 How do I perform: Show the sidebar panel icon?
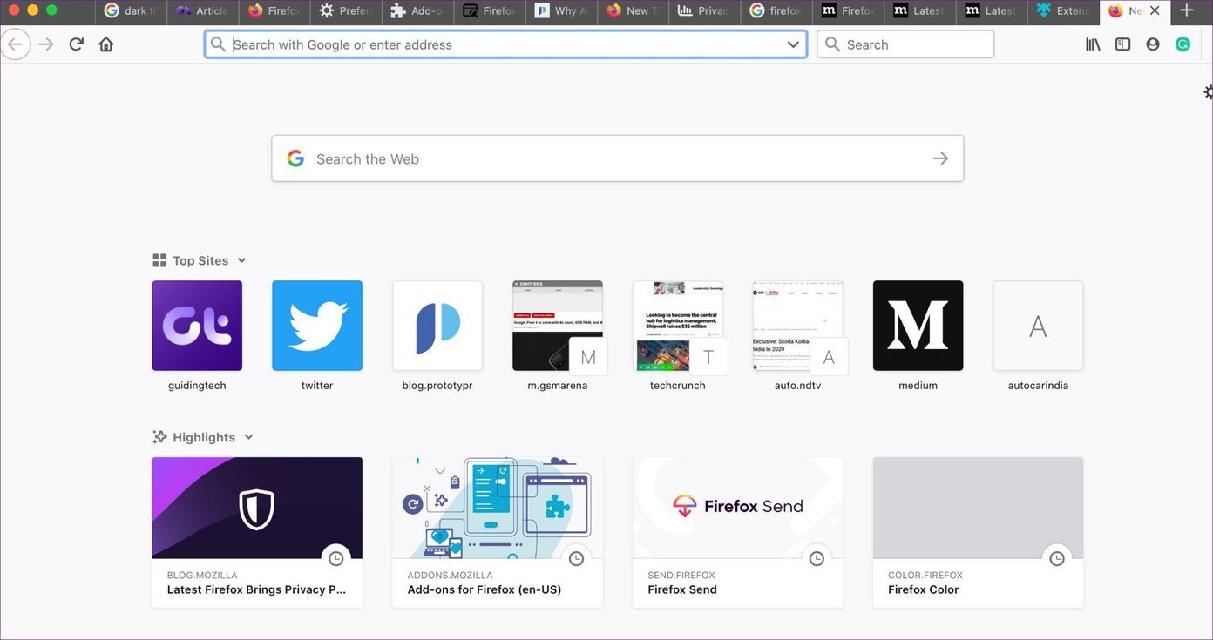tap(1122, 44)
